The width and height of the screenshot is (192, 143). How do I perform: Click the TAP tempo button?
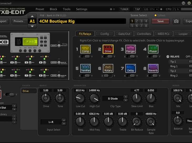click(137, 9)
